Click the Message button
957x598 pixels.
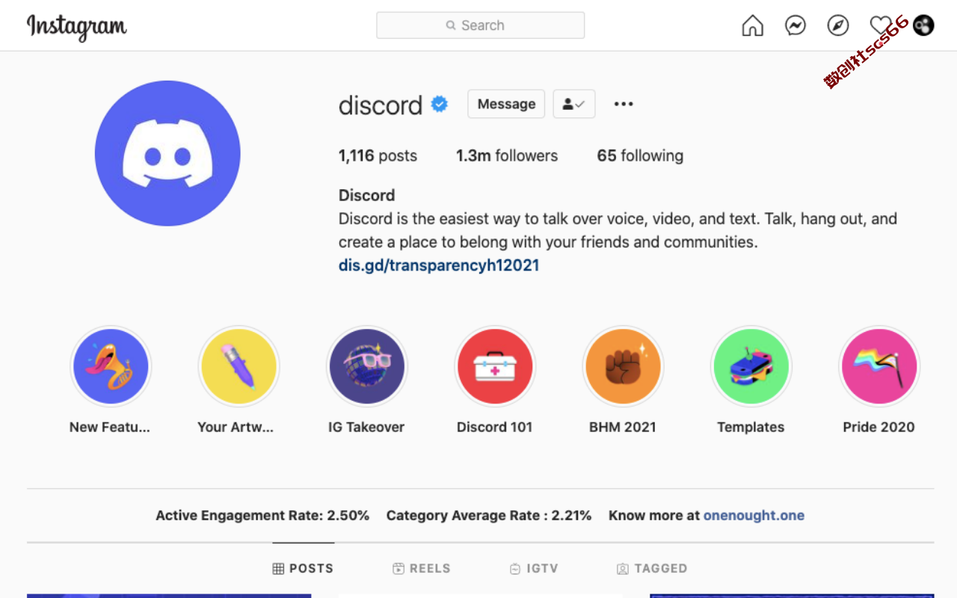[506, 104]
